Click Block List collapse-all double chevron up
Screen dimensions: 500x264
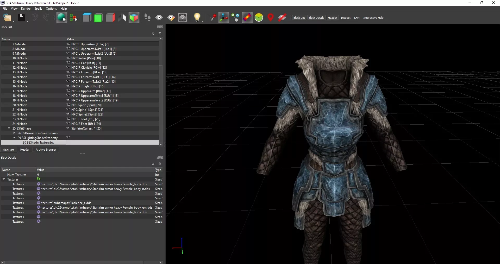(x=160, y=33)
